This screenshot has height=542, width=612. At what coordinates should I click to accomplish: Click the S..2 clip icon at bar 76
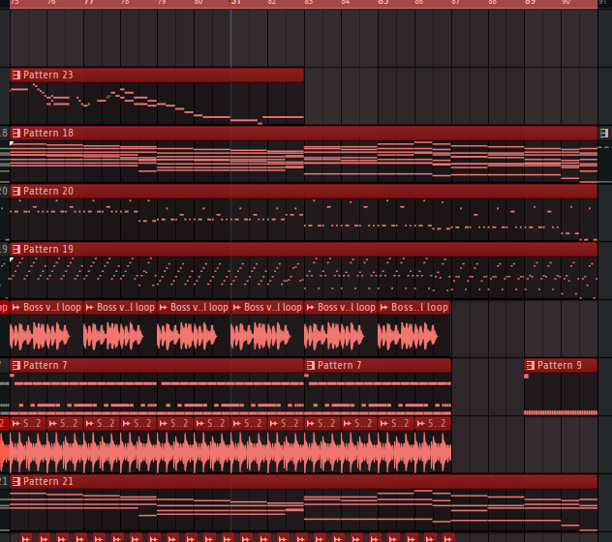click(52, 423)
